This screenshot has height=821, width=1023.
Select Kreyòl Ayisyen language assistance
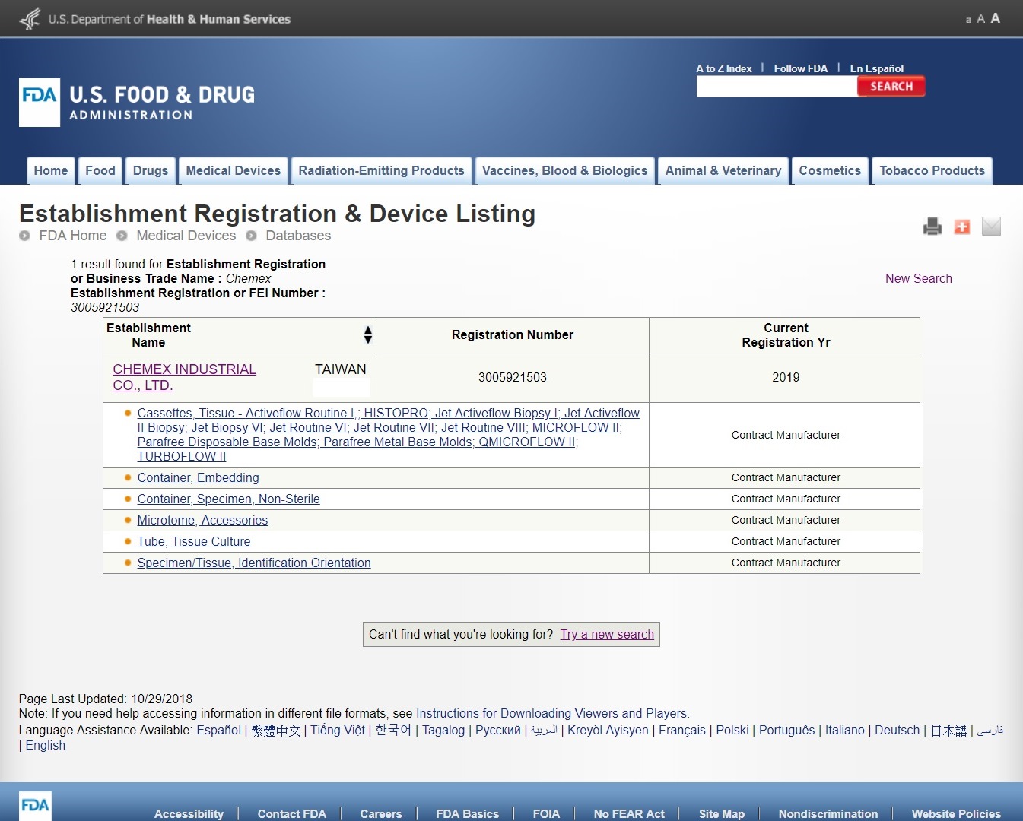click(x=608, y=731)
